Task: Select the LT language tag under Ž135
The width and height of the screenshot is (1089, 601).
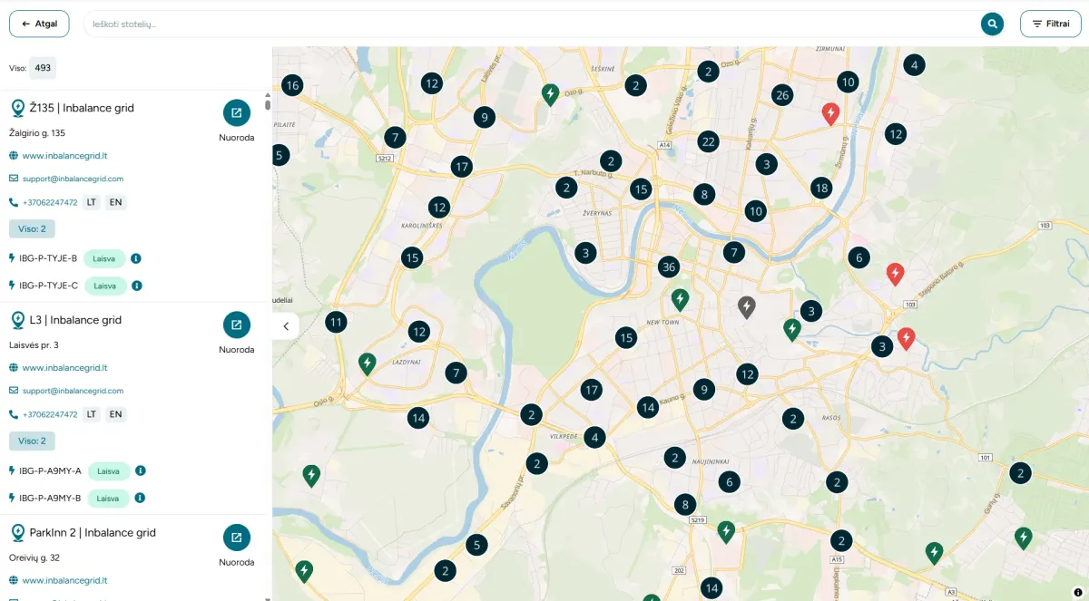Action: pos(92,202)
